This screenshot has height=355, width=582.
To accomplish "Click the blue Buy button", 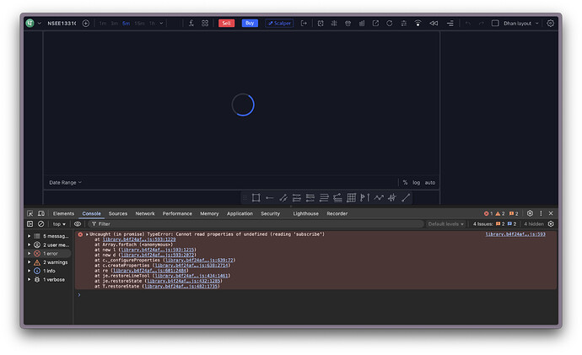I will (250, 23).
